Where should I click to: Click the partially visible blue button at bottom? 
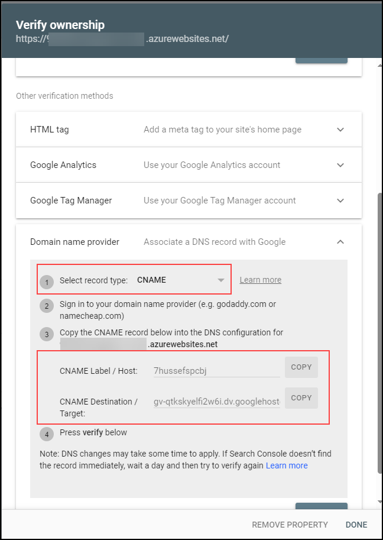point(321,506)
